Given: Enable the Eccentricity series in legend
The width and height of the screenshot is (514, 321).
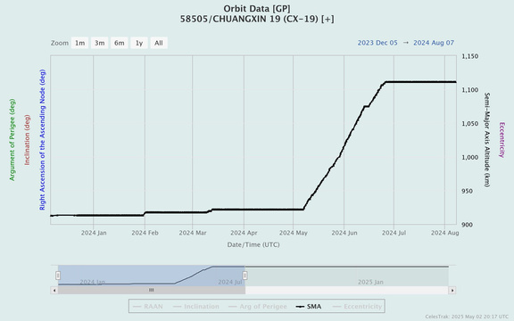Looking at the screenshot, I should pos(357,307).
